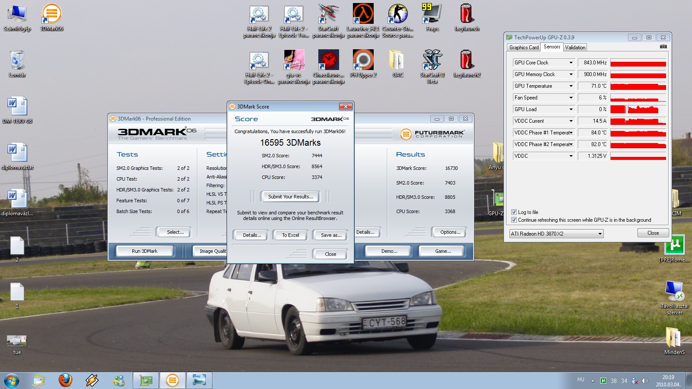Close the 3DMark Score dialog via Close
Screen dimensions: 692x389
tap(330, 254)
